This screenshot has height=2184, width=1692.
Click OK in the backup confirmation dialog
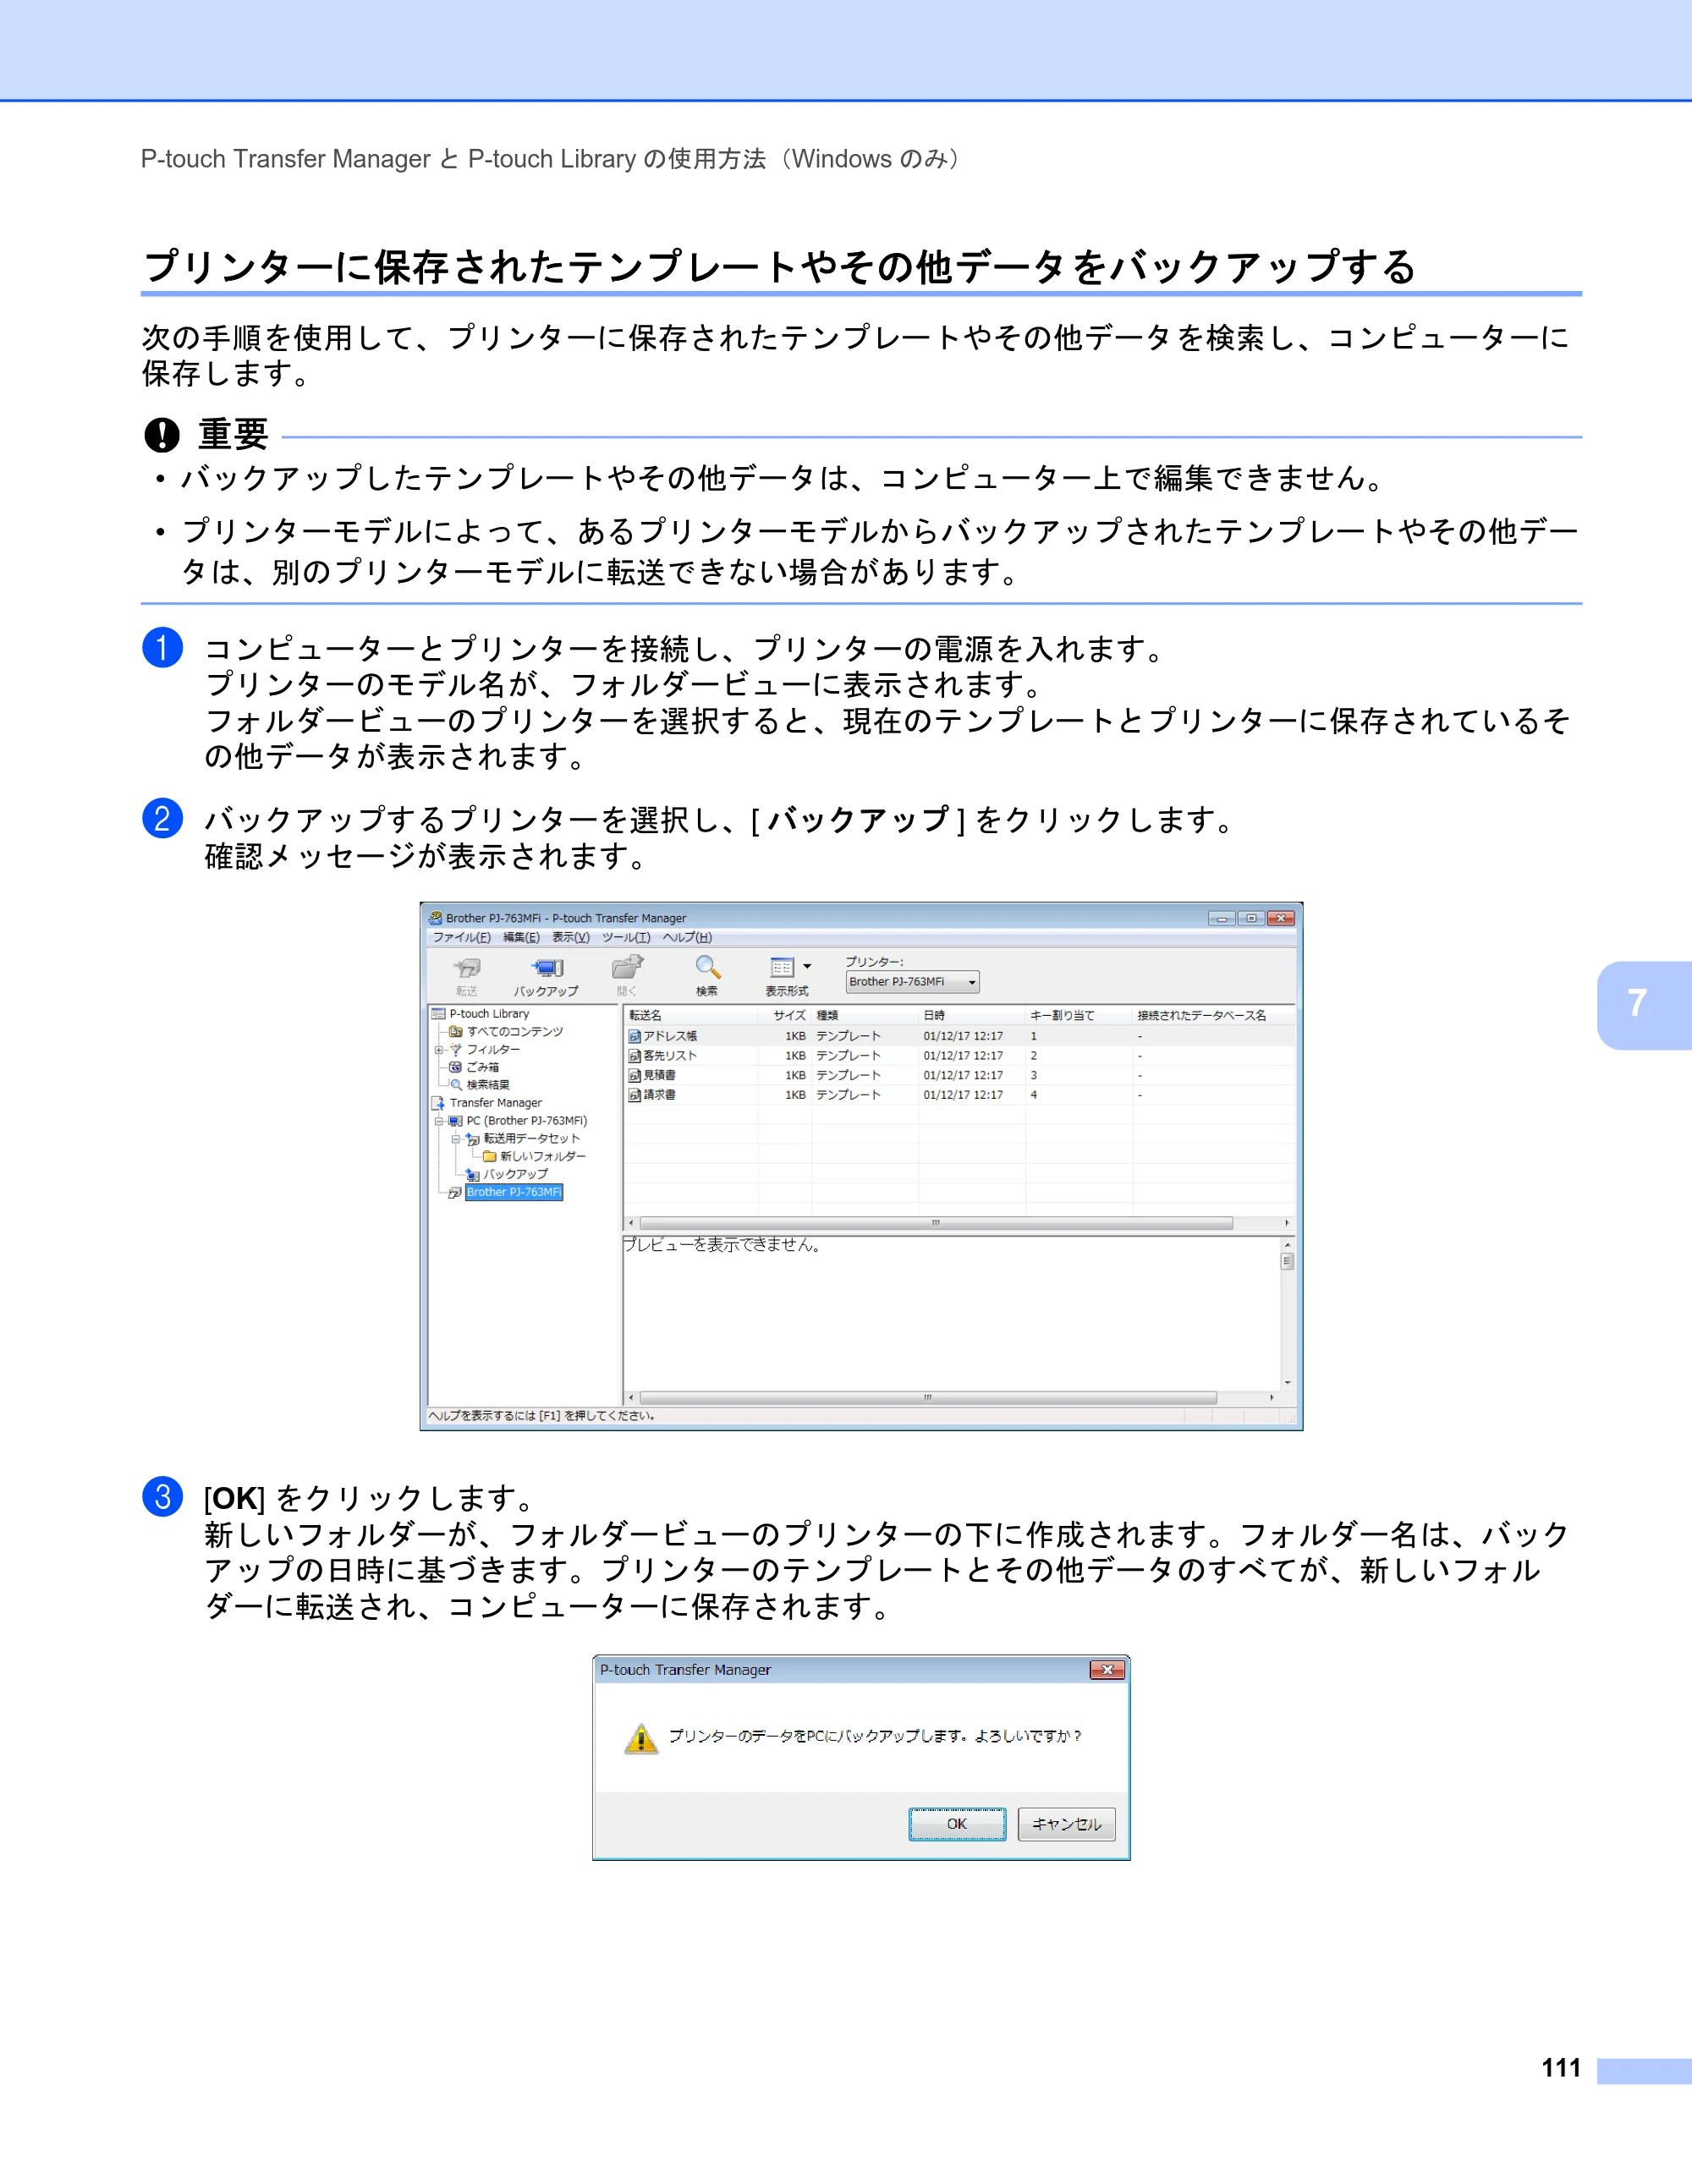[x=957, y=1824]
